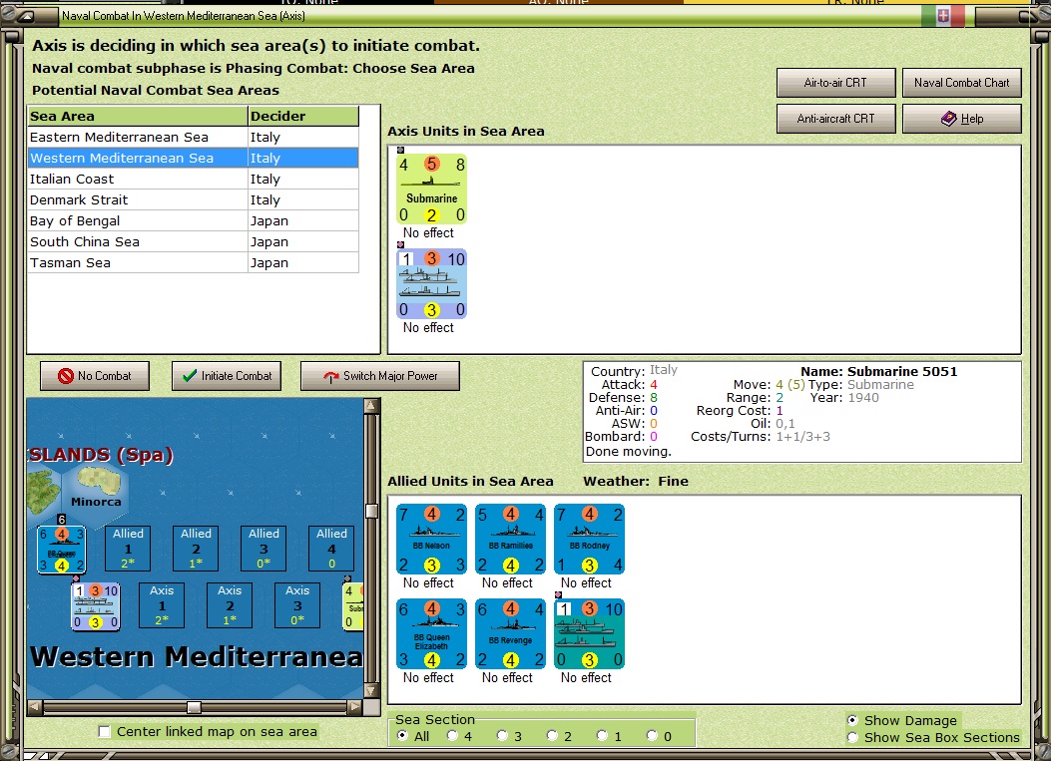This screenshot has width=1051, height=761.
Task: Open the Help button
Action: tap(962, 119)
